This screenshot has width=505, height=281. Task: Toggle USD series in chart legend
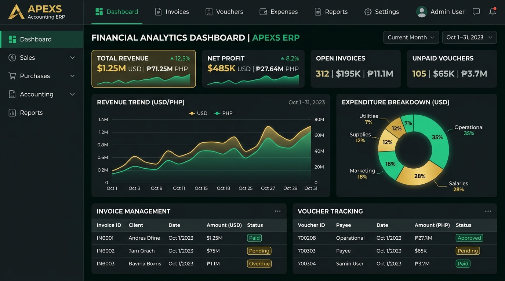tap(198, 113)
